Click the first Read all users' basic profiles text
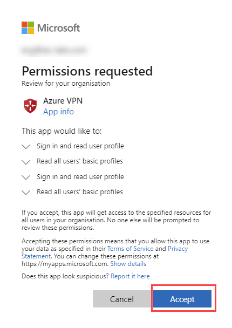Viewport: 232px width, 328px height. point(80,161)
